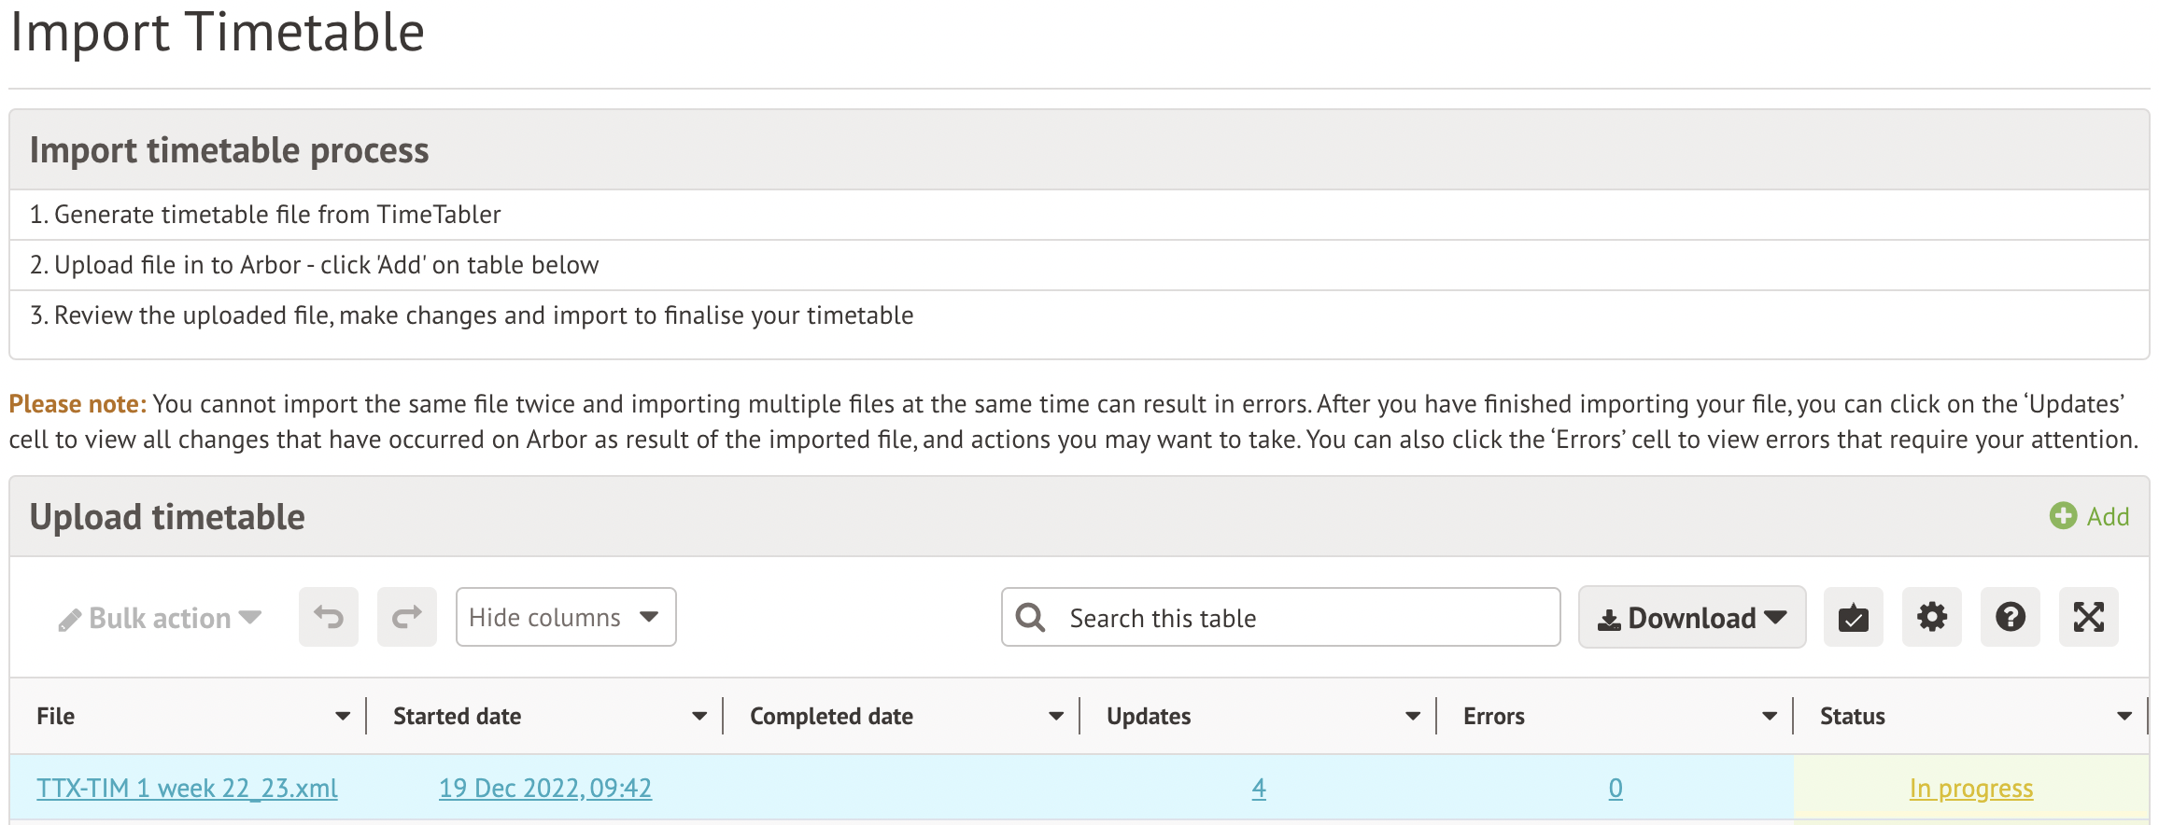Expand table to fullscreen view
This screenshot has height=825, width=2159.
click(x=2088, y=617)
